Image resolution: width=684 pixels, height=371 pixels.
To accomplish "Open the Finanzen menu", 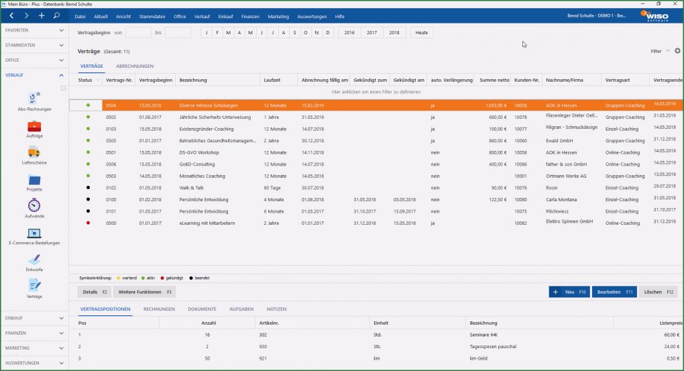I will click(x=249, y=15).
